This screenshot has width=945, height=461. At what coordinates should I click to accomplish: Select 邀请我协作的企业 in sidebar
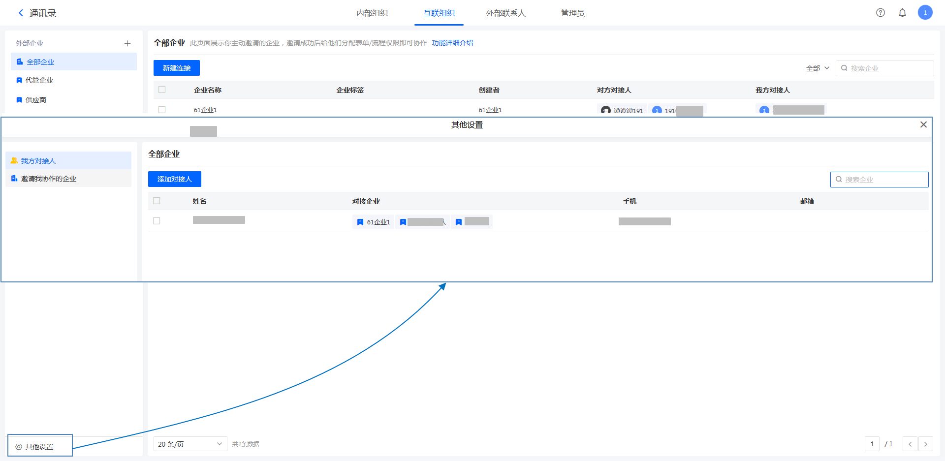(x=48, y=179)
